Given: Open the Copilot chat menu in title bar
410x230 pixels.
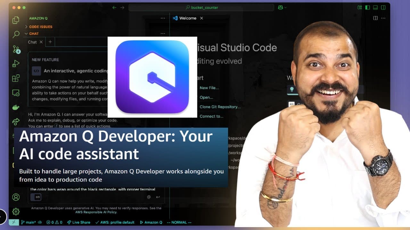Looking at the screenshot, I should pyautogui.click(x=282, y=7).
